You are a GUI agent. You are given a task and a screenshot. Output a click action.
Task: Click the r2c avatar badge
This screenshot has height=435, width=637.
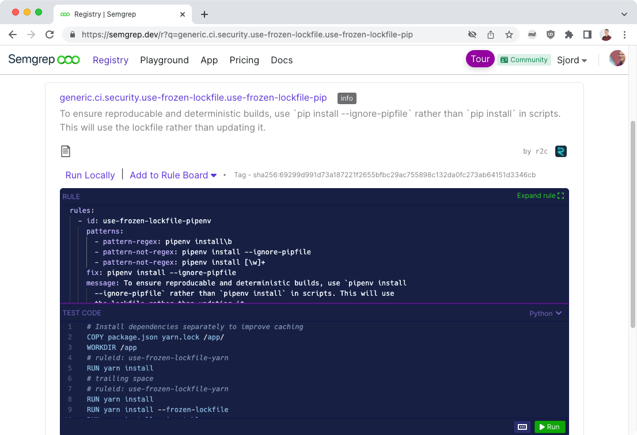(560, 151)
